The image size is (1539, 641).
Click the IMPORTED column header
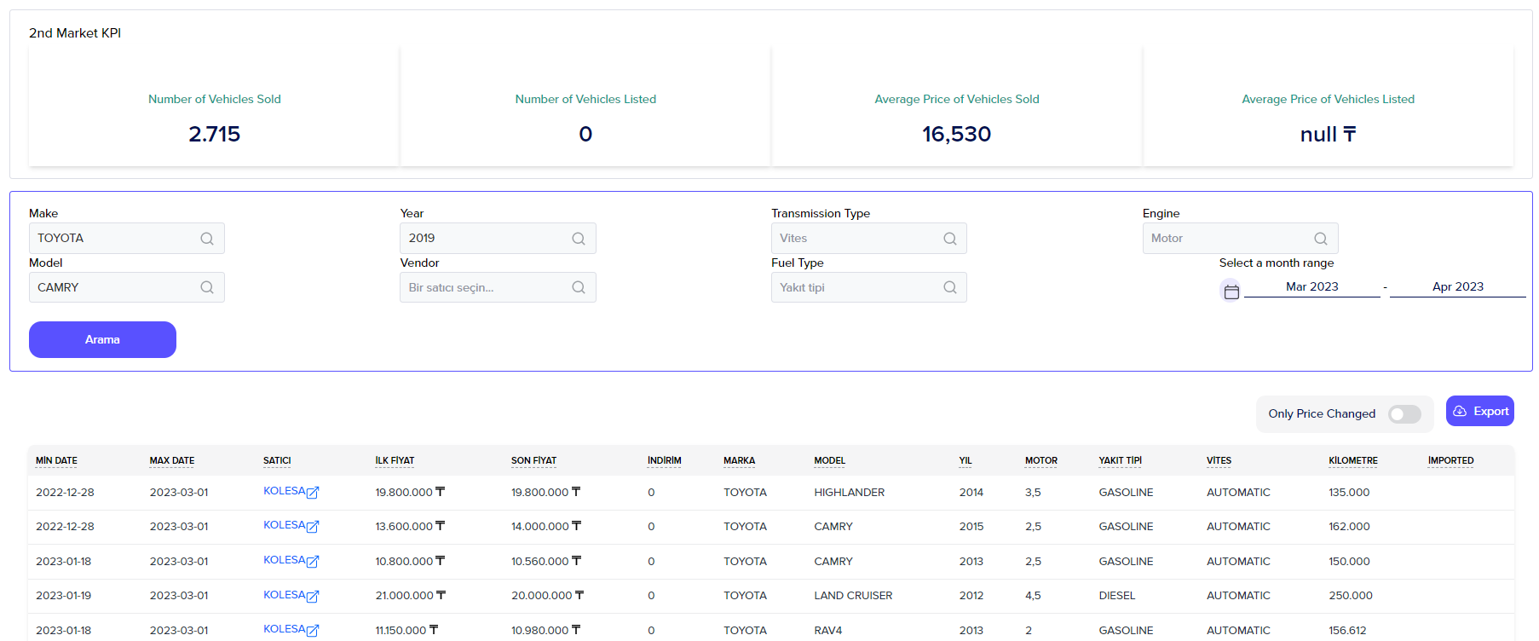pyautogui.click(x=1451, y=461)
